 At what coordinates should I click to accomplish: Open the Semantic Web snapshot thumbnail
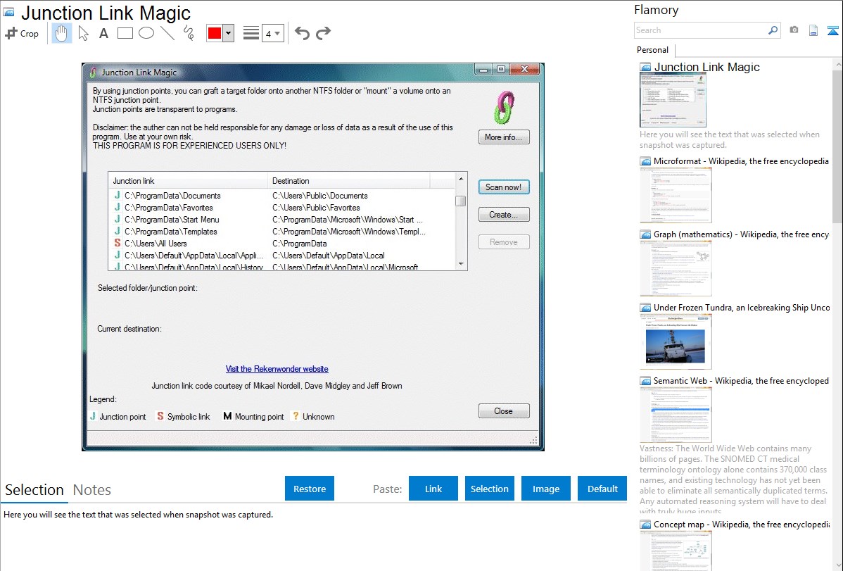(x=676, y=415)
